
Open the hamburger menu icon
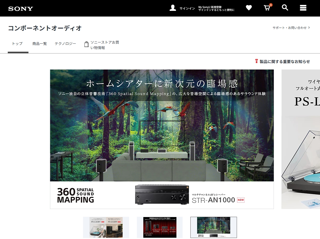click(303, 8)
